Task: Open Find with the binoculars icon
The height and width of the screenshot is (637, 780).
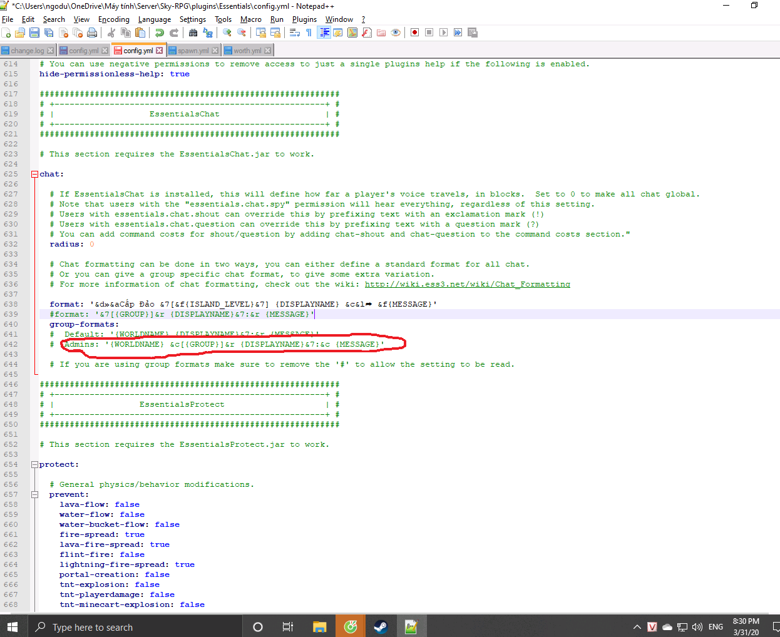Action: pos(193,33)
